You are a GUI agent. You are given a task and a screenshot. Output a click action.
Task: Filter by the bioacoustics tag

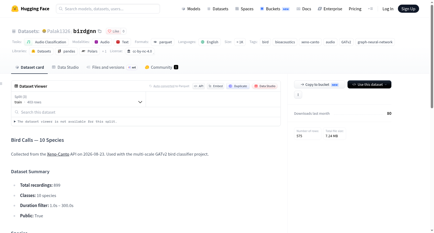285,42
